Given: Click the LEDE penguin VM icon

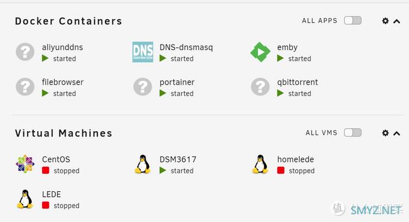Looking at the screenshot, I should pos(25,199).
